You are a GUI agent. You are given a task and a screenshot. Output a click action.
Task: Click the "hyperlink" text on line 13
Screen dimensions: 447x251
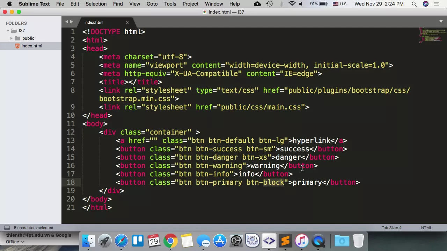tap(312, 140)
